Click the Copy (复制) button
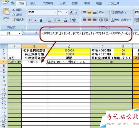This screenshot has height=128, width=139. click(x=17, y=15)
